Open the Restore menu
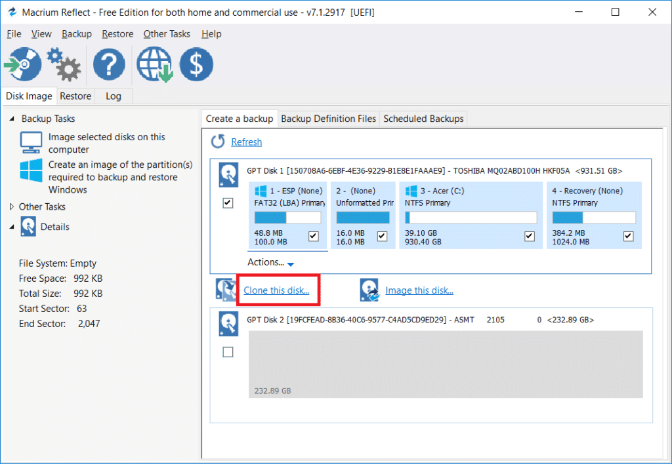672x464 pixels. click(117, 34)
